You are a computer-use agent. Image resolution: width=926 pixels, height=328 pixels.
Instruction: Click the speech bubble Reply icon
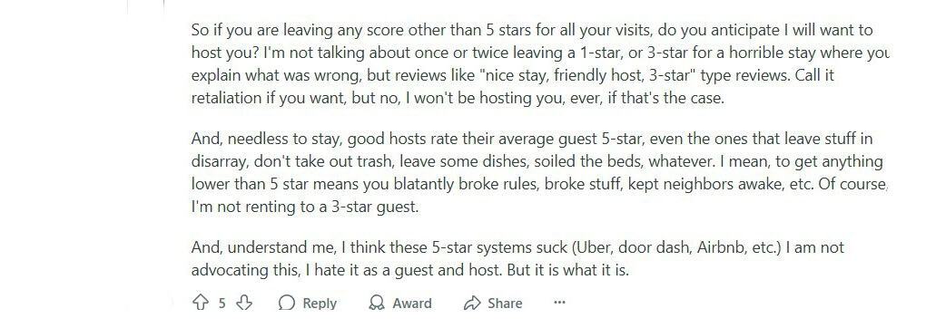286,304
